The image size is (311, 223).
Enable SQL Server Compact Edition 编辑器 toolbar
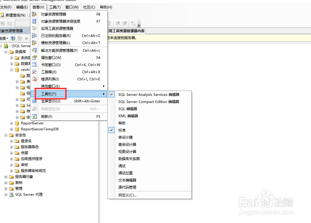pyautogui.click(x=149, y=102)
